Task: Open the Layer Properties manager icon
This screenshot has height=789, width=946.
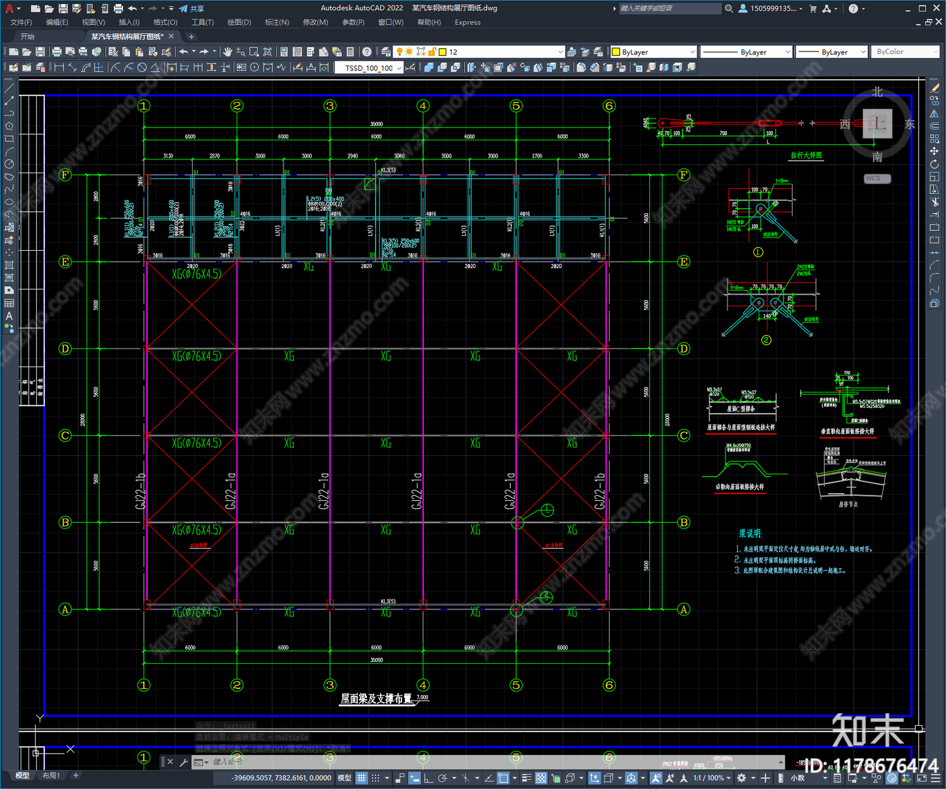Action: pos(386,52)
